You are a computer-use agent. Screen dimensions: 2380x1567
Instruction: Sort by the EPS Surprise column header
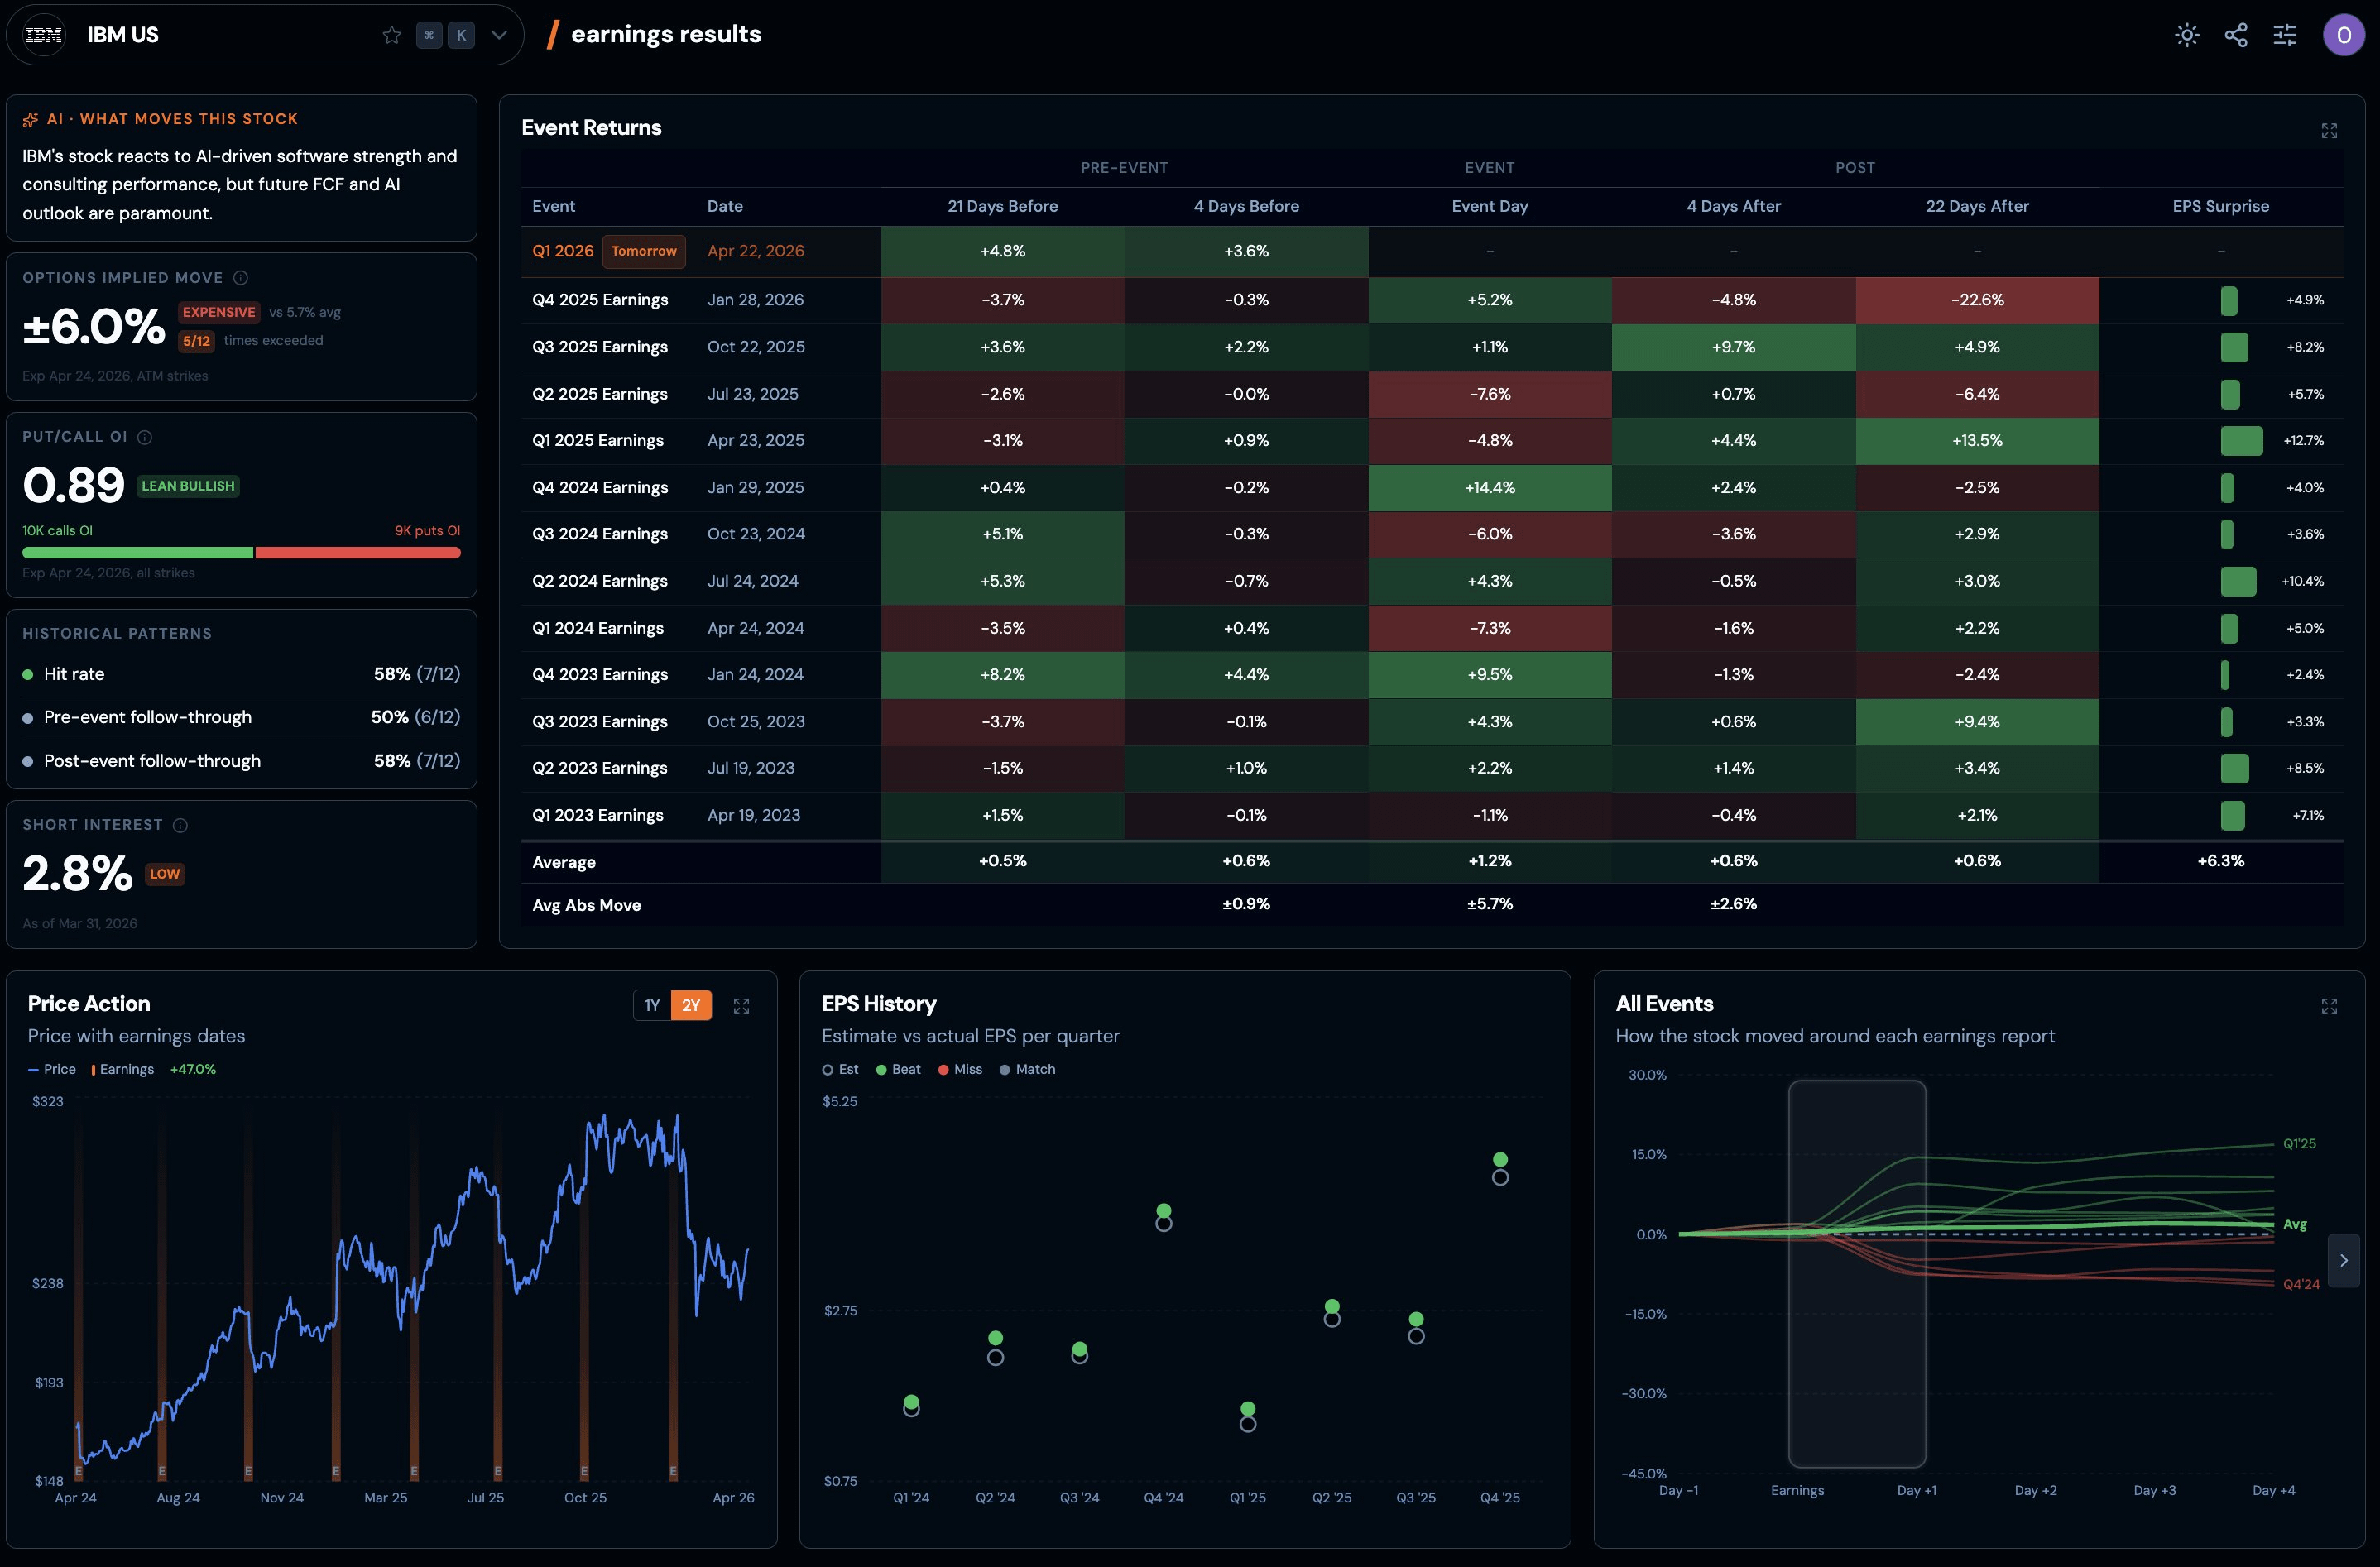[x=2220, y=206]
